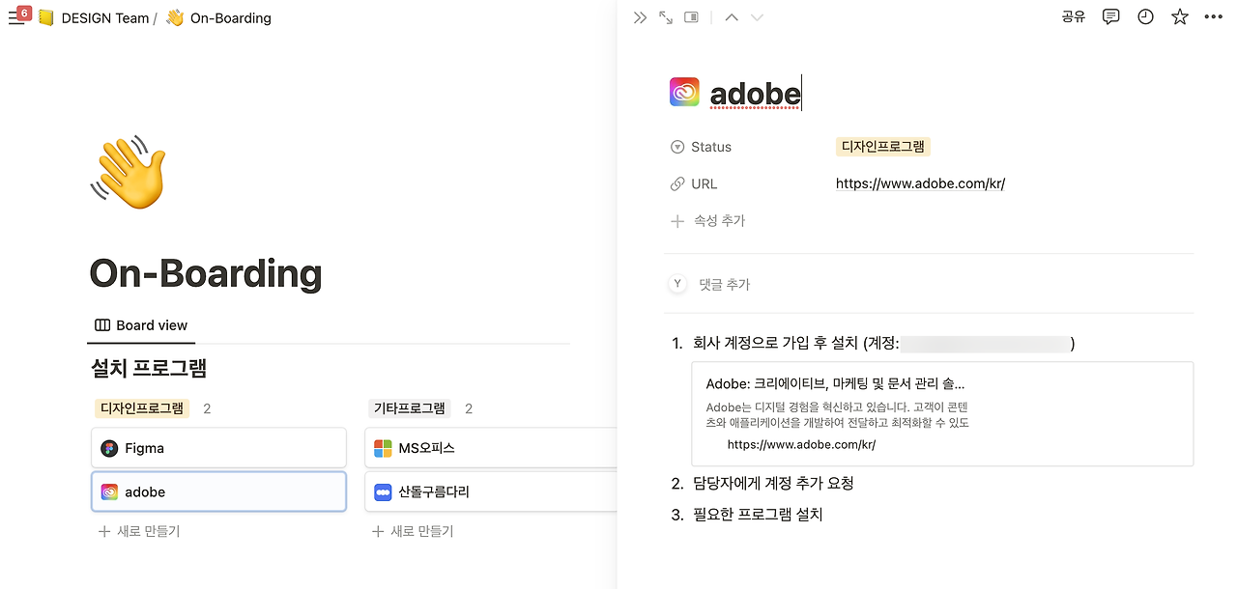Open the Figma card
The width and height of the screenshot is (1237, 589).
(x=218, y=448)
